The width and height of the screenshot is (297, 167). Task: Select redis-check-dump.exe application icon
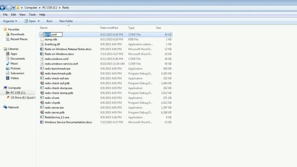[x=42, y=88]
